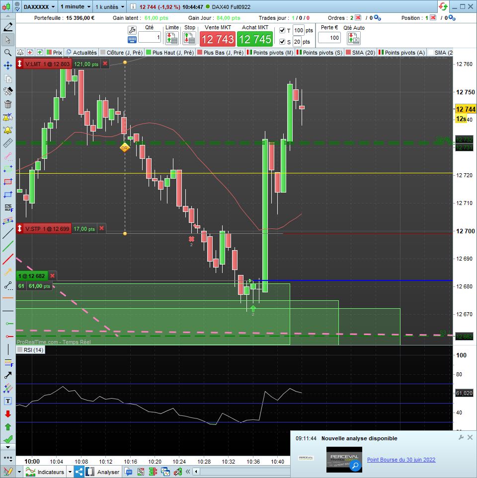Open the chat comments icon in bottom toolbar
The image size is (477, 478).
click(x=129, y=472)
